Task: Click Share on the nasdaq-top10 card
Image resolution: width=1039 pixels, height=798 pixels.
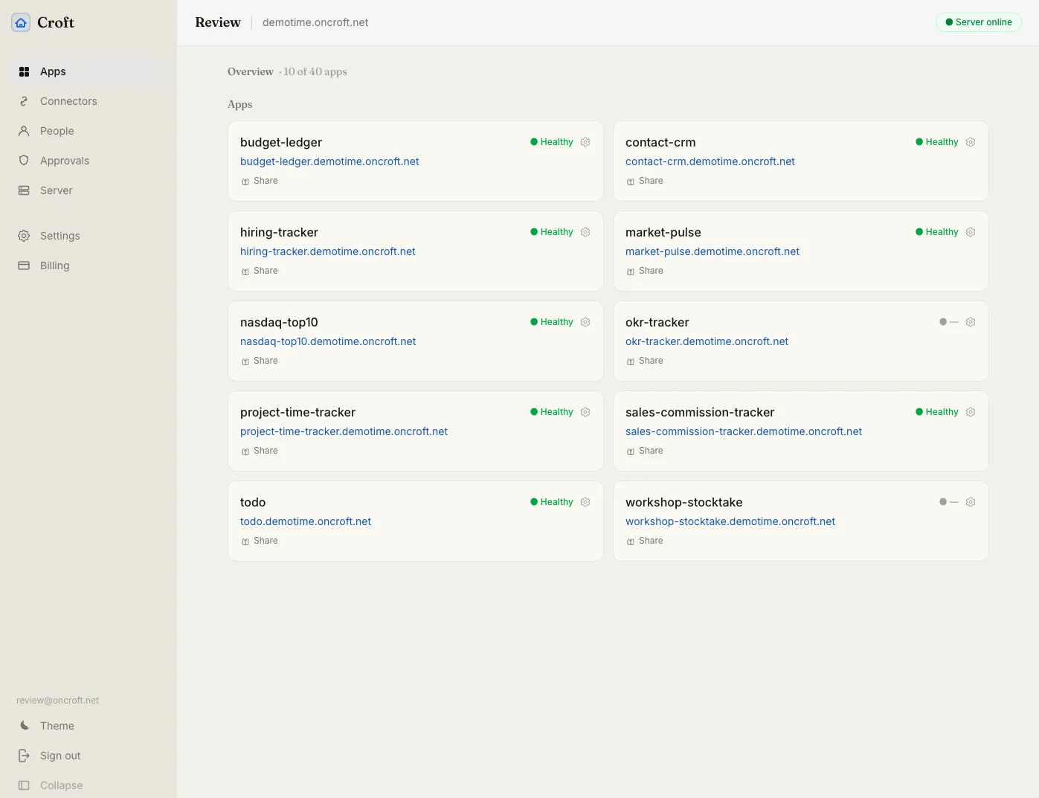Action: [260, 361]
